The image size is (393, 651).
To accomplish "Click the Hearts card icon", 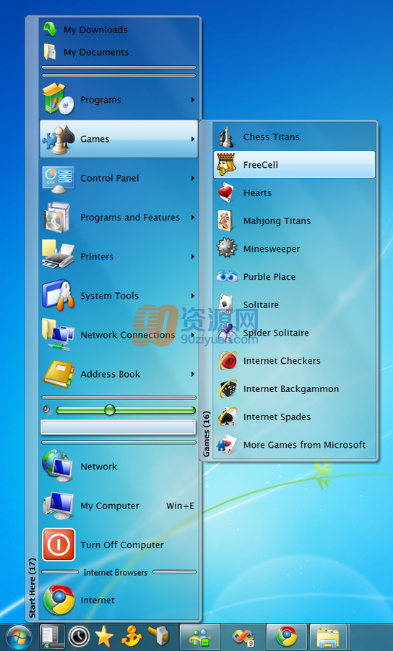I will coord(227,192).
